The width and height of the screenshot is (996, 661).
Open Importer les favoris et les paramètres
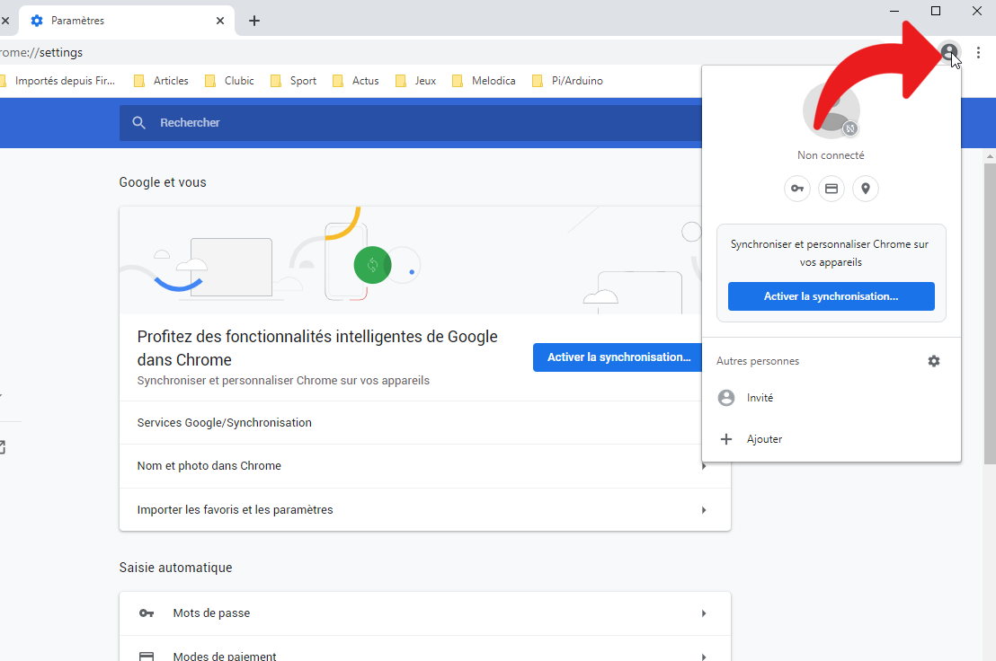425,510
